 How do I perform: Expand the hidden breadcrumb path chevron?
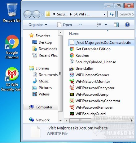pos(54,14)
